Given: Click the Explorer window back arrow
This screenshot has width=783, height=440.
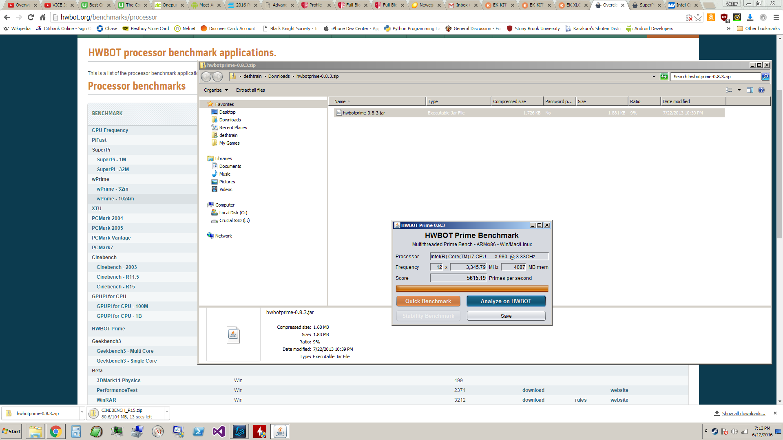Looking at the screenshot, I should coord(206,76).
